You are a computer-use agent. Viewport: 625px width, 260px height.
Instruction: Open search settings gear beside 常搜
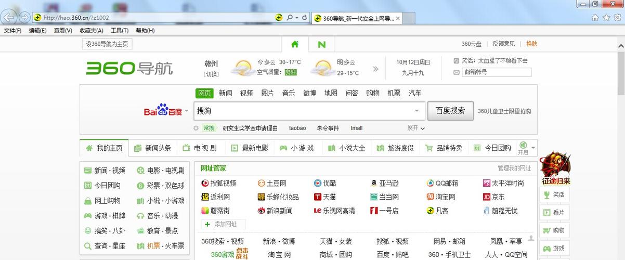(x=196, y=128)
